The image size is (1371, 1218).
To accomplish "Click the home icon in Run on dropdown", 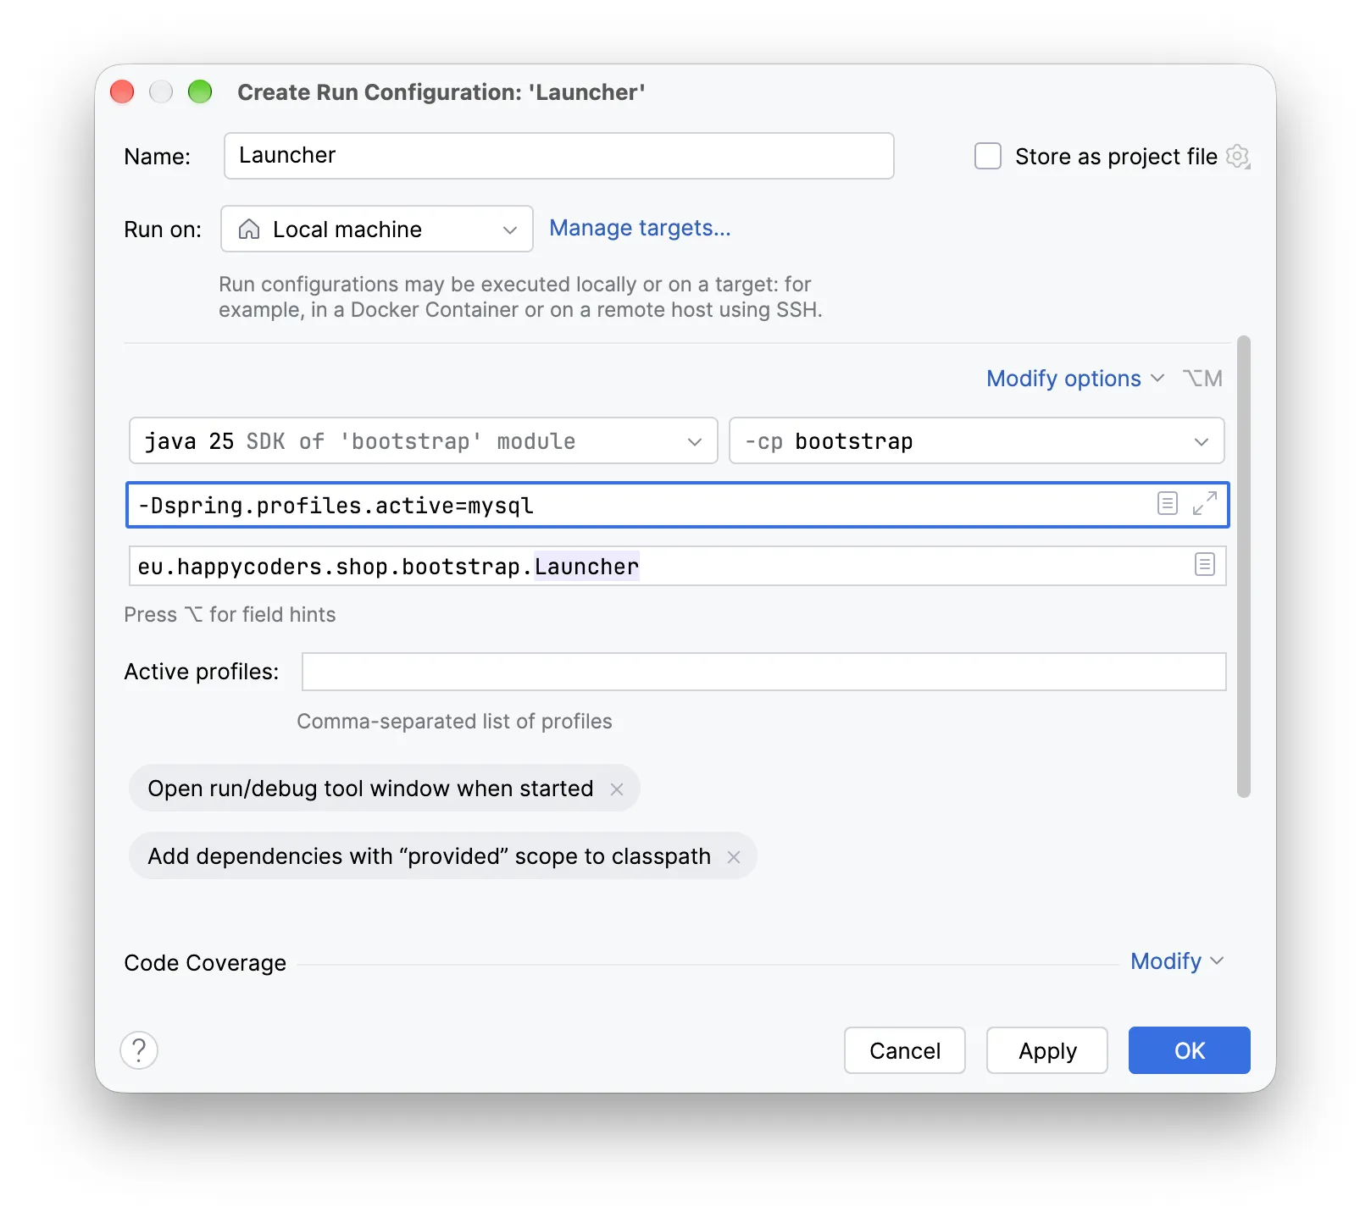I will pyautogui.click(x=249, y=229).
